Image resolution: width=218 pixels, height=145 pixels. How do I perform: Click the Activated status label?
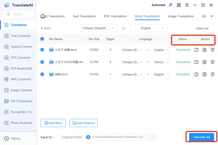pyautogui.click(x=158, y=5)
